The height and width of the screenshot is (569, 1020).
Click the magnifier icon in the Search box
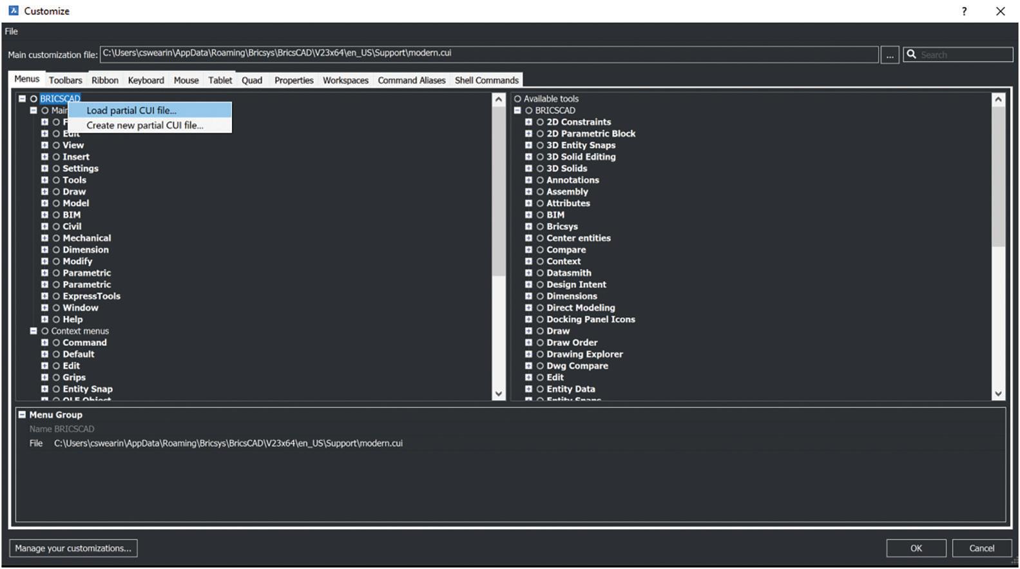[x=911, y=55]
